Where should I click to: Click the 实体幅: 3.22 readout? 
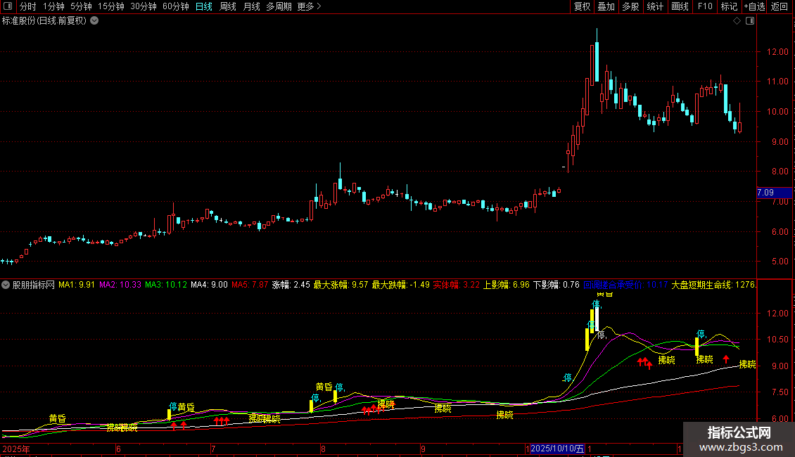[x=457, y=285]
